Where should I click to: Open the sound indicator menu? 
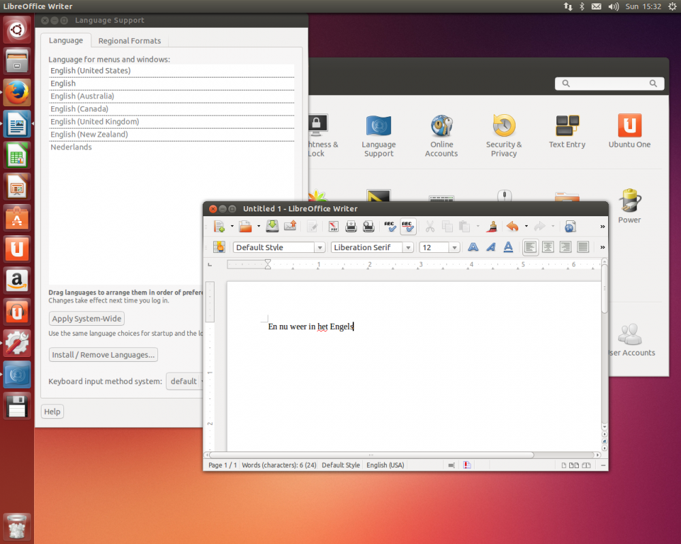coord(614,7)
